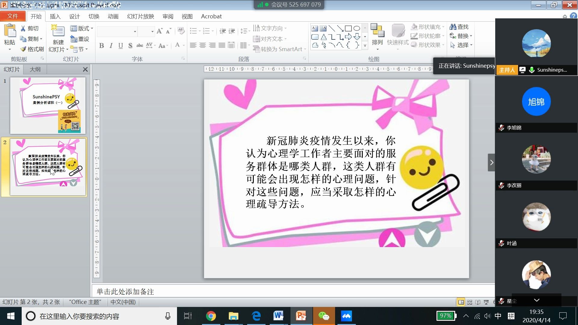This screenshot has height=325, width=578.
Task: Toggle underline formatting
Action: tap(120, 46)
